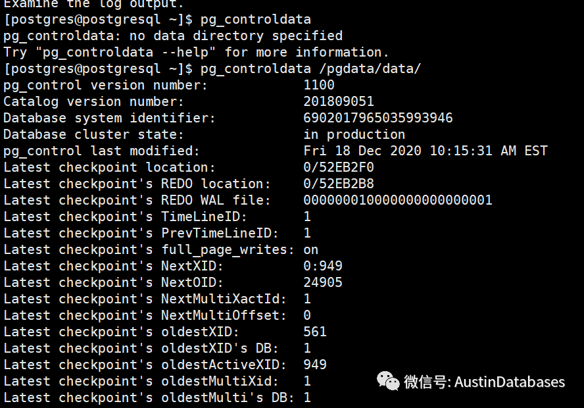
Task: Click the NextOID value 24905
Action: click(323, 282)
